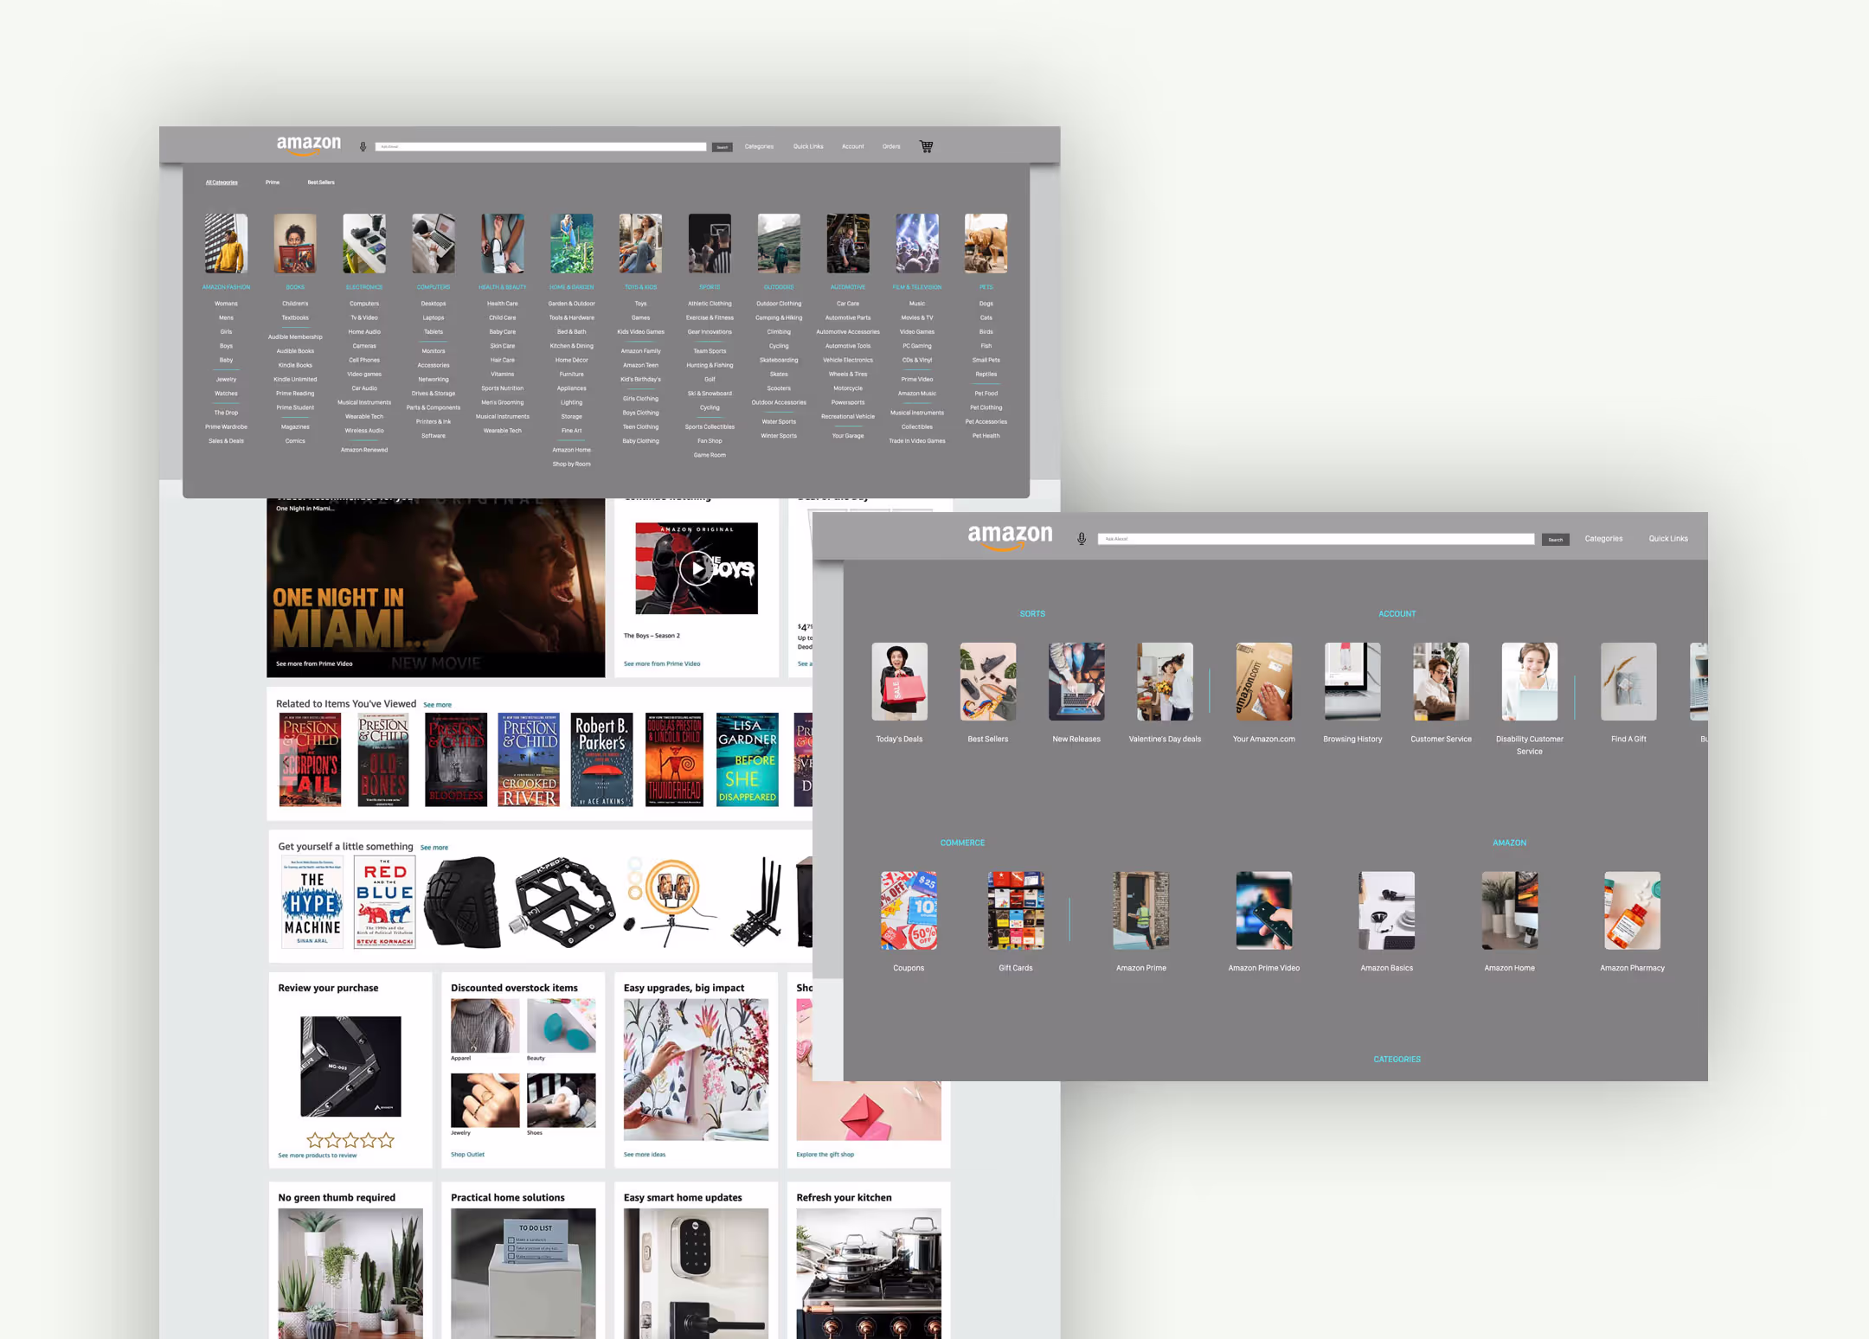Click search field in right window
Viewport: 1869px width, 1339px height.
pyautogui.click(x=1315, y=539)
